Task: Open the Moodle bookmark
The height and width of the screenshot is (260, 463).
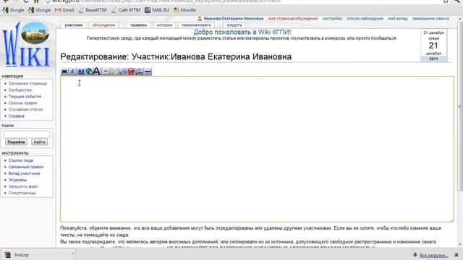Action: [185, 10]
